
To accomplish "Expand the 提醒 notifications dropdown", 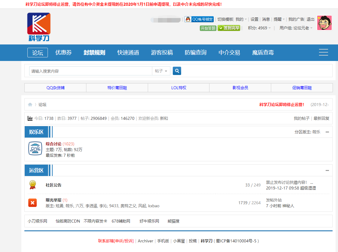I will (279, 19).
